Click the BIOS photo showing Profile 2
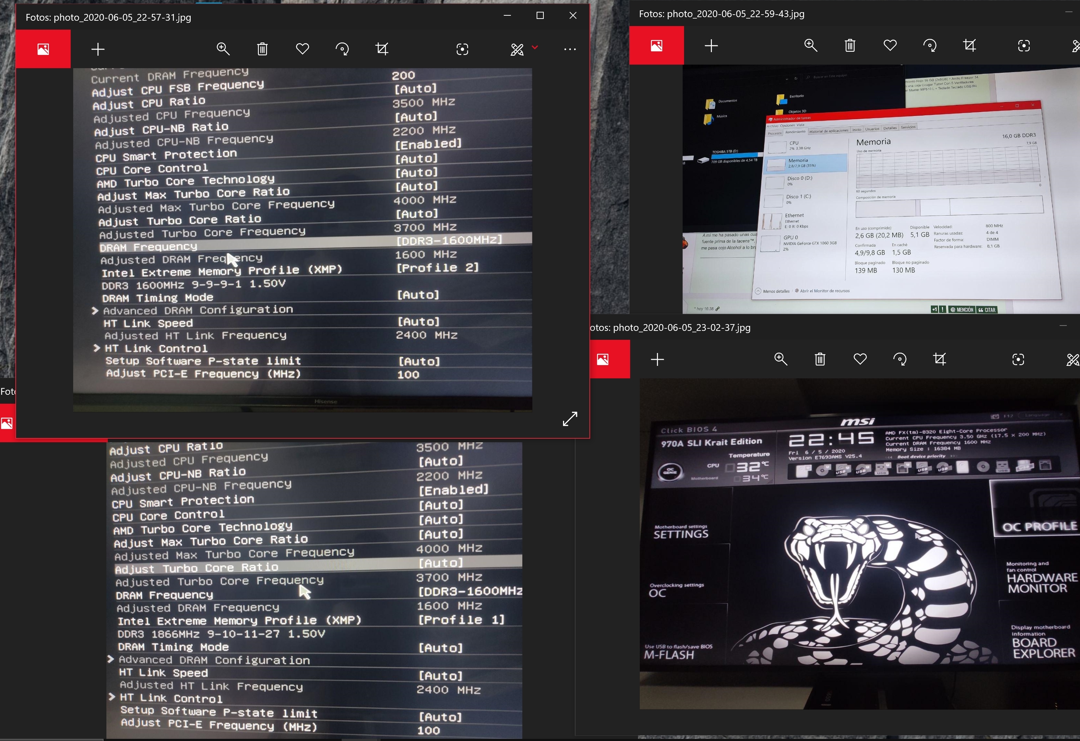 coord(302,240)
